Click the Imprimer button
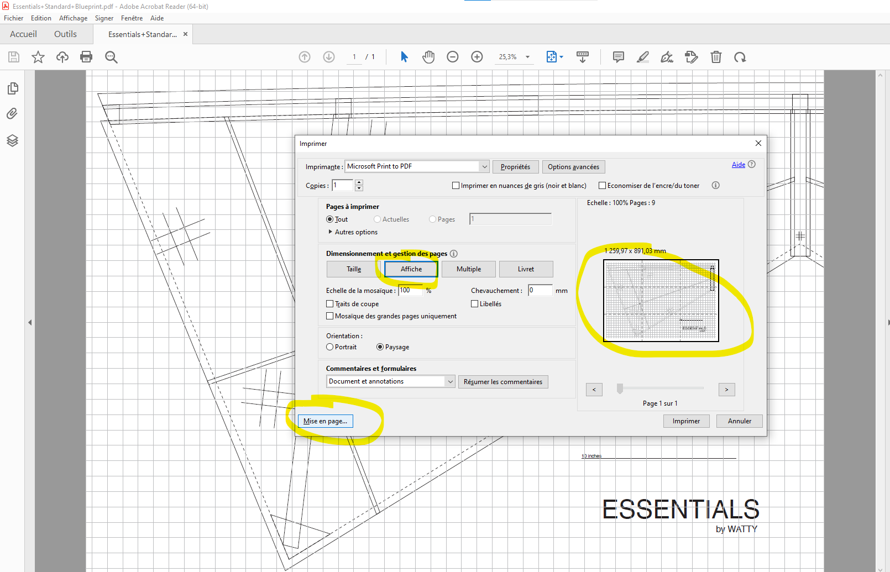This screenshot has width=890, height=572. coord(686,421)
